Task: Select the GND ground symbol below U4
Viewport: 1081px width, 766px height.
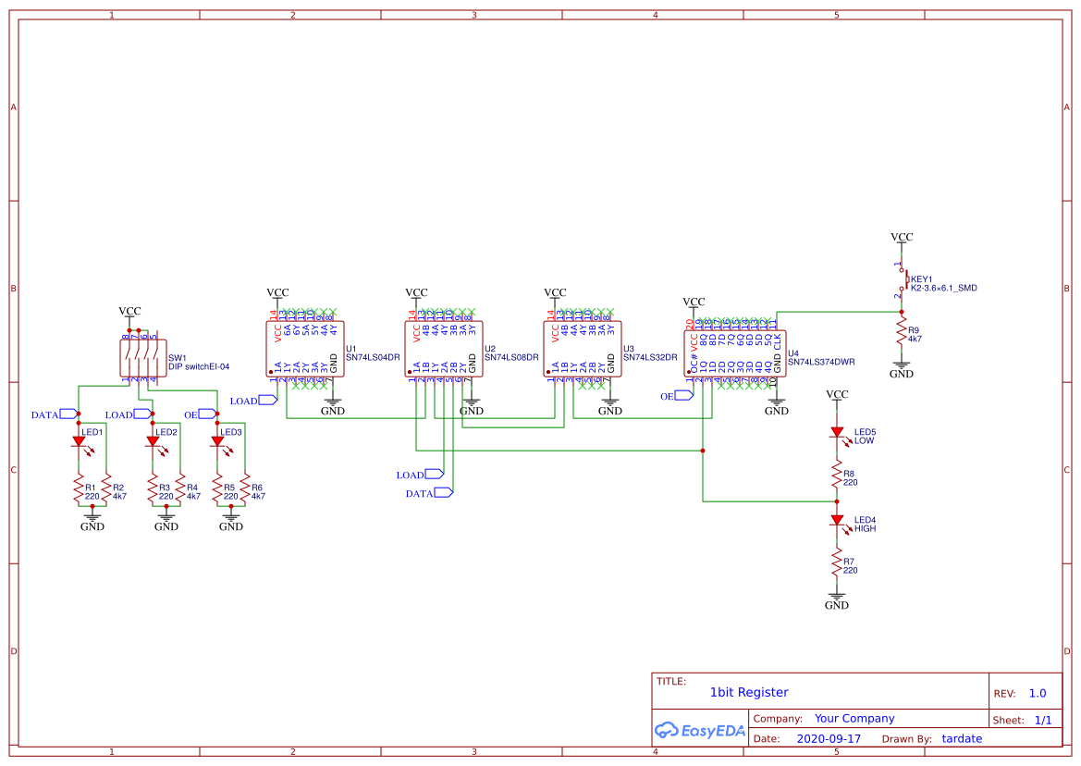Action: [x=777, y=403]
